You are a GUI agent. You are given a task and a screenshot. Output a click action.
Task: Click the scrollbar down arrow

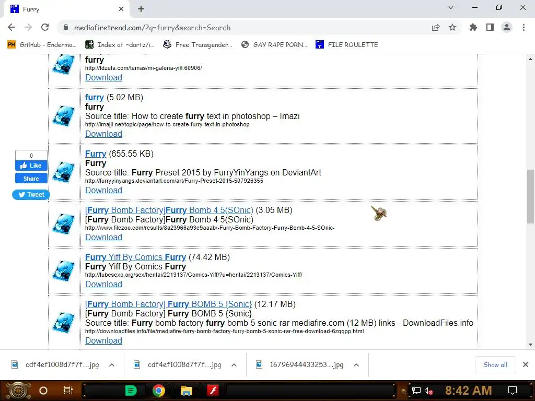pos(530,345)
